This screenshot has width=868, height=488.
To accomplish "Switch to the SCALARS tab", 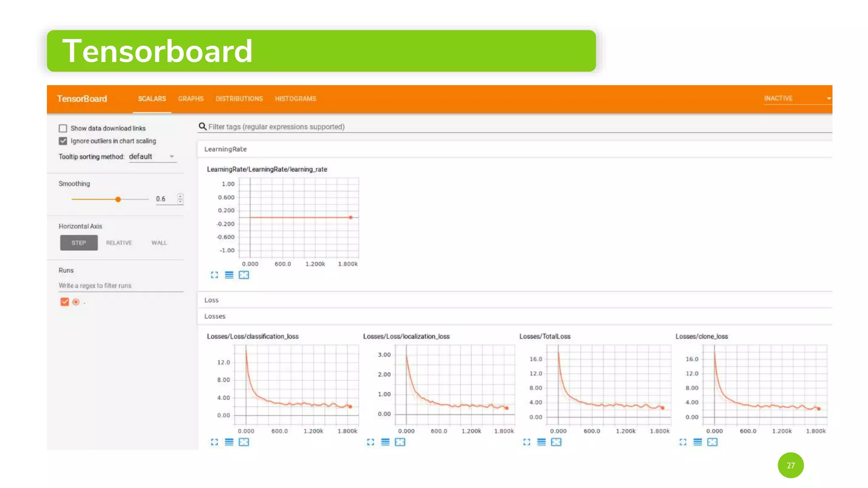I will click(152, 99).
